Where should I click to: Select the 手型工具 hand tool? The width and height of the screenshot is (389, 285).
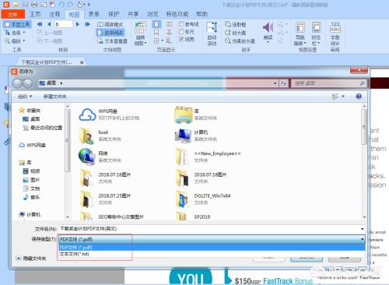point(17,24)
